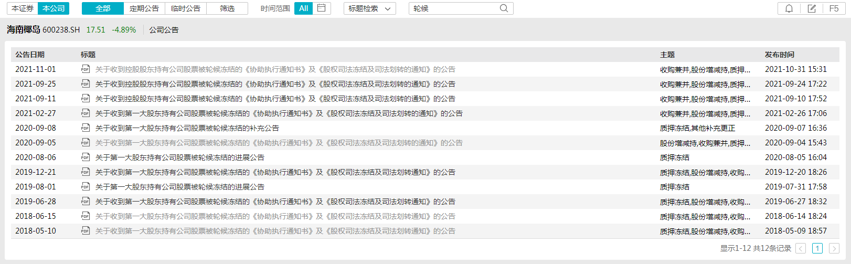The height and width of the screenshot is (264, 851).
Task: Toggle the All time range option
Action: click(x=303, y=8)
